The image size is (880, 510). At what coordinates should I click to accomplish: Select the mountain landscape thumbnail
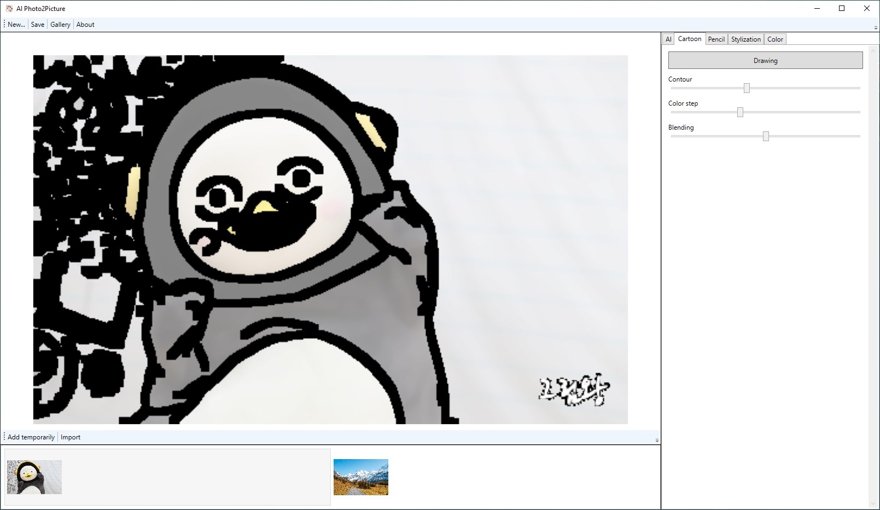pos(361,477)
